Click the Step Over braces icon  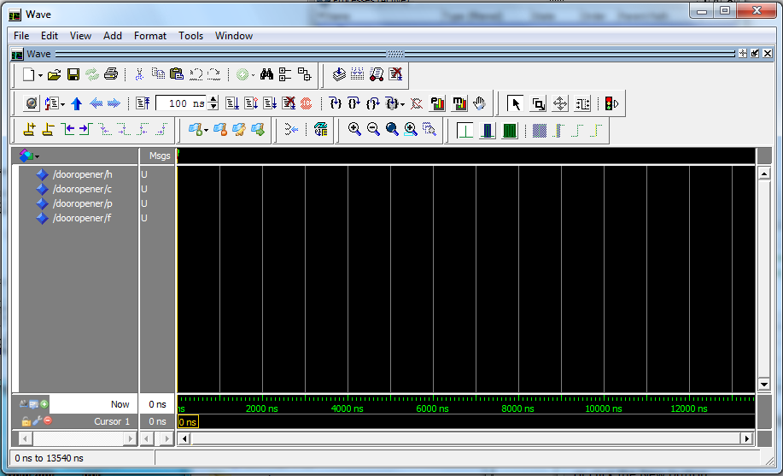(354, 103)
